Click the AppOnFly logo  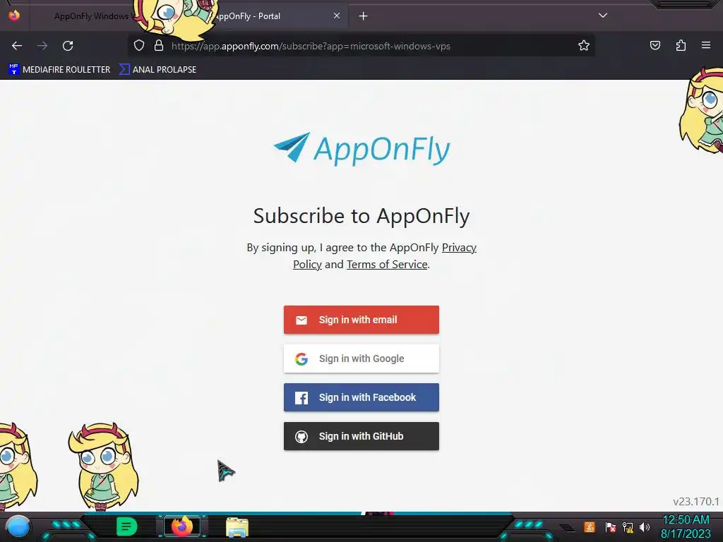click(x=361, y=149)
